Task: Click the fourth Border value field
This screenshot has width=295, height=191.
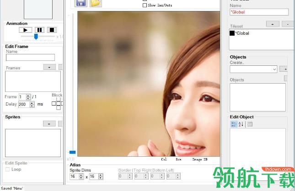Action: (171, 176)
